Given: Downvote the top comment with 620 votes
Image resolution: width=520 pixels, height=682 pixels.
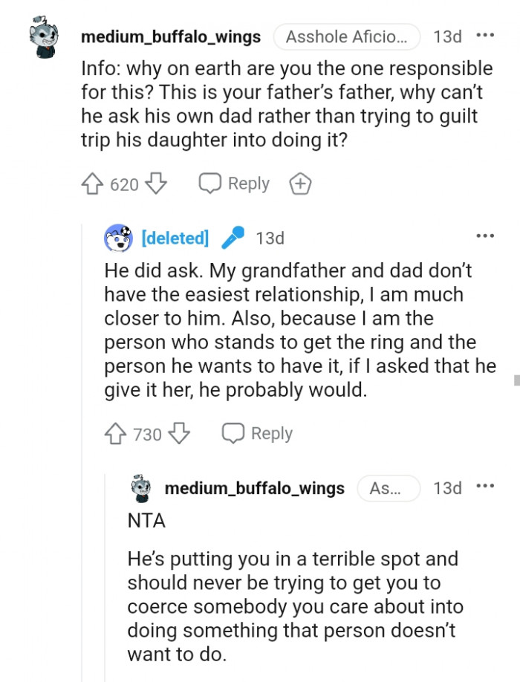Looking at the screenshot, I should [157, 184].
